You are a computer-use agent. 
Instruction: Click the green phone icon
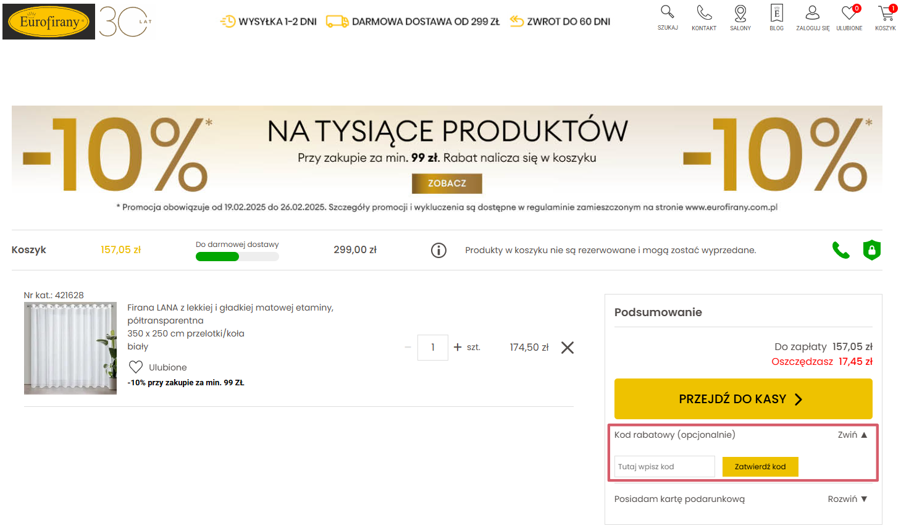point(840,250)
